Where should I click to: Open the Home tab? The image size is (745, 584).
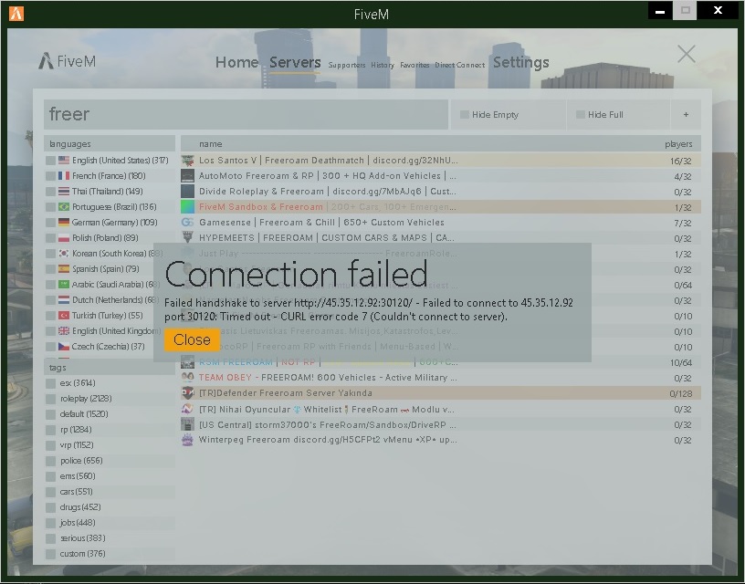[236, 62]
